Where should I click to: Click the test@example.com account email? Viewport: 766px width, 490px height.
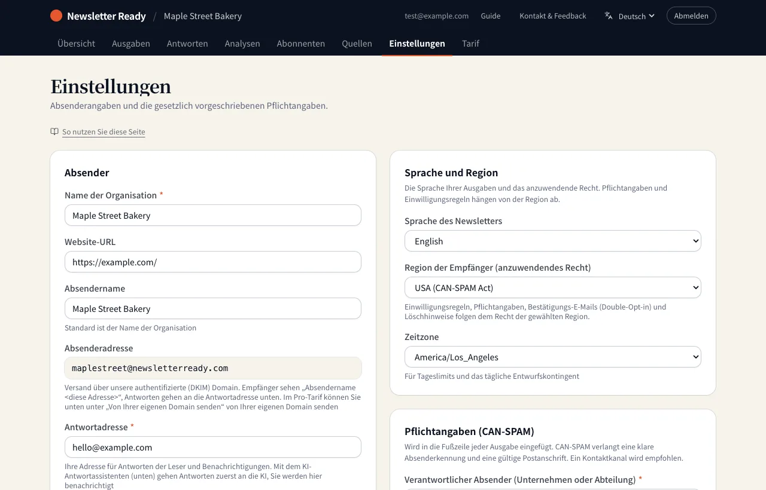pos(436,16)
